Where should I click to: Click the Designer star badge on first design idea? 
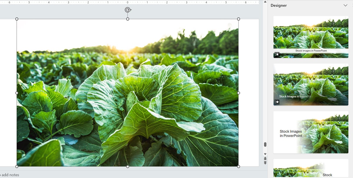[x=277, y=54]
